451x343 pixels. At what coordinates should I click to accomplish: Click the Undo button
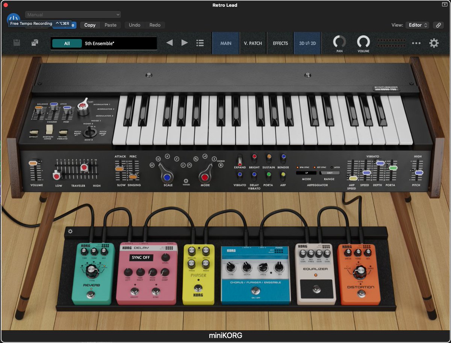pos(135,25)
